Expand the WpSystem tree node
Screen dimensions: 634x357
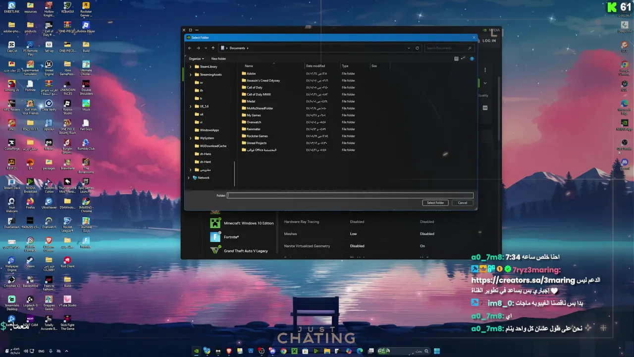click(x=191, y=138)
